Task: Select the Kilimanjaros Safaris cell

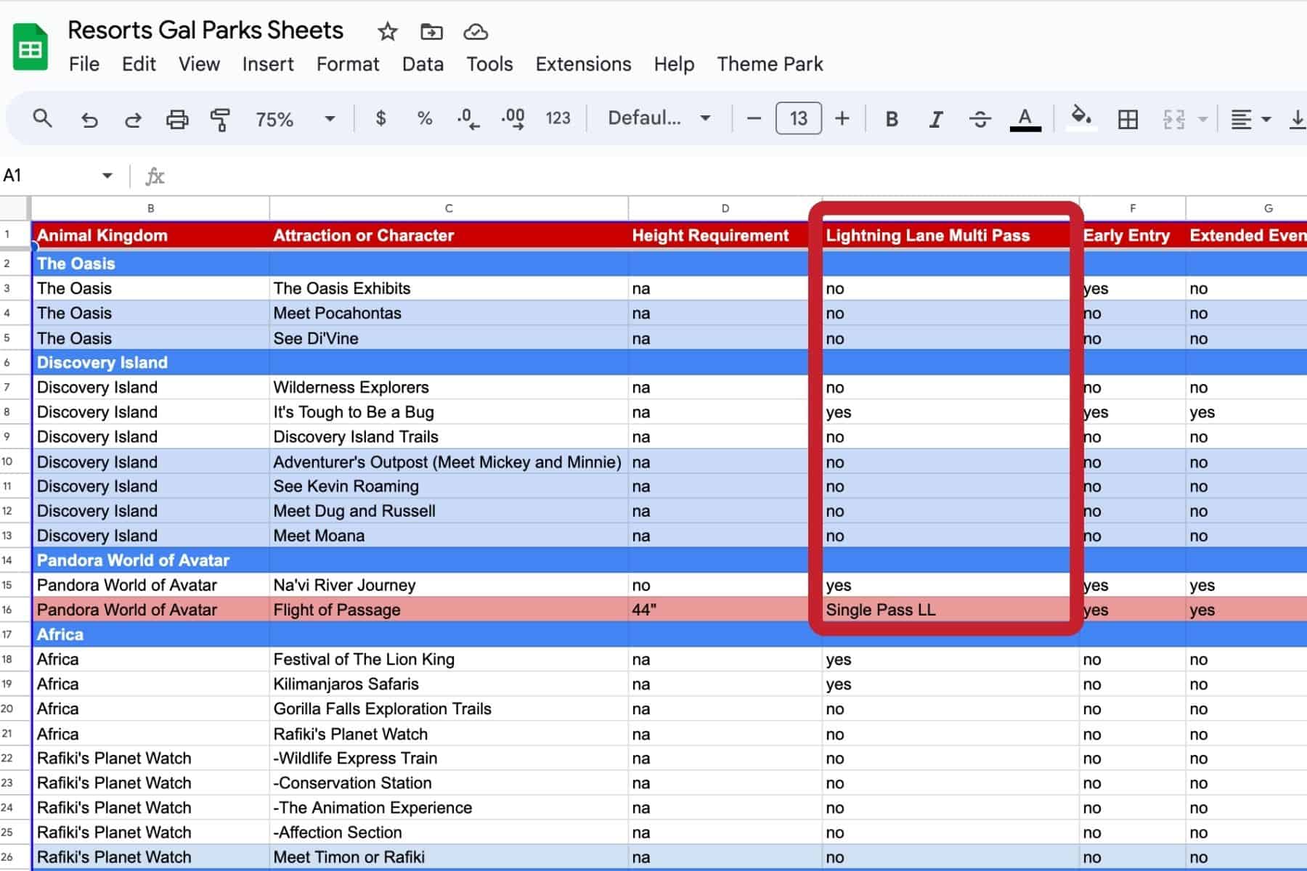Action: [x=449, y=684]
